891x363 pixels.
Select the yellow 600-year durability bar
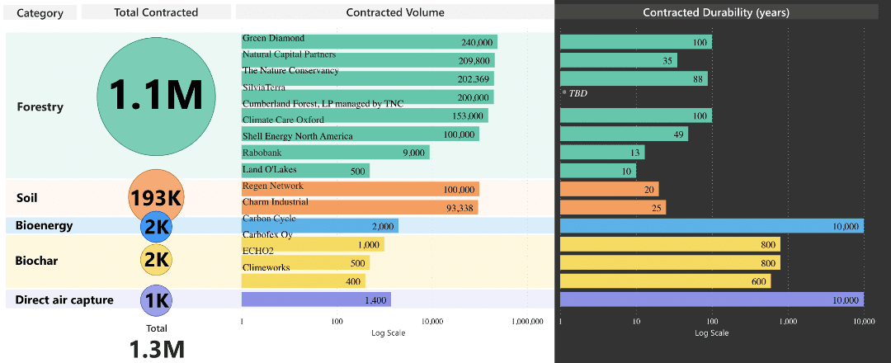pos(666,280)
